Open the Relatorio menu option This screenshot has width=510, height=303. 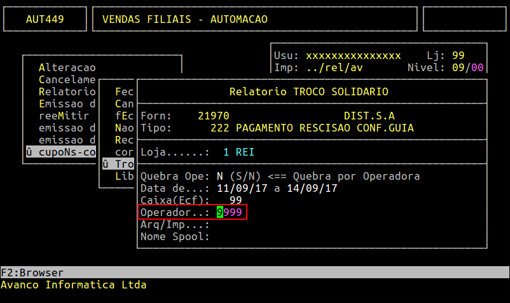pos(67,91)
